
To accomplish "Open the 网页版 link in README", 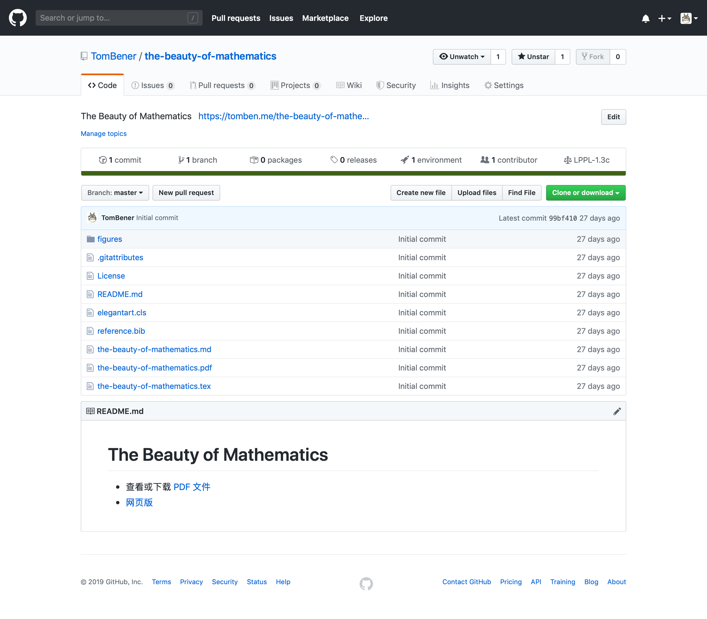I will [x=139, y=502].
